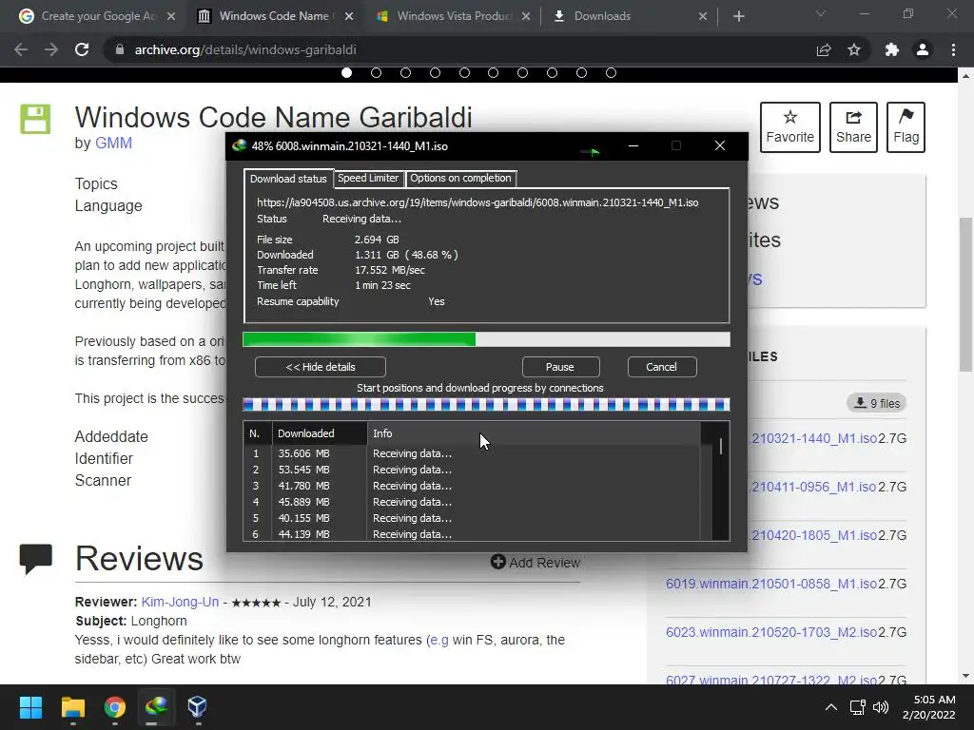Bookmark this page with the star icon
This screenshot has width=974, height=730.
click(x=854, y=49)
